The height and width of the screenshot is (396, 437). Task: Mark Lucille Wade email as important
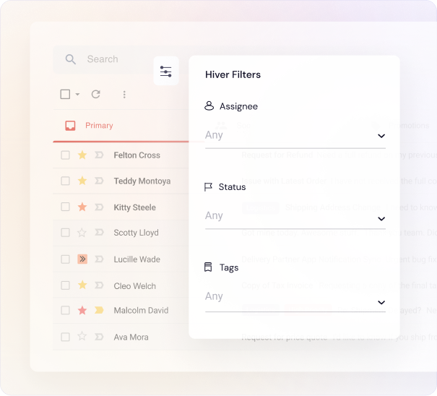point(99,259)
